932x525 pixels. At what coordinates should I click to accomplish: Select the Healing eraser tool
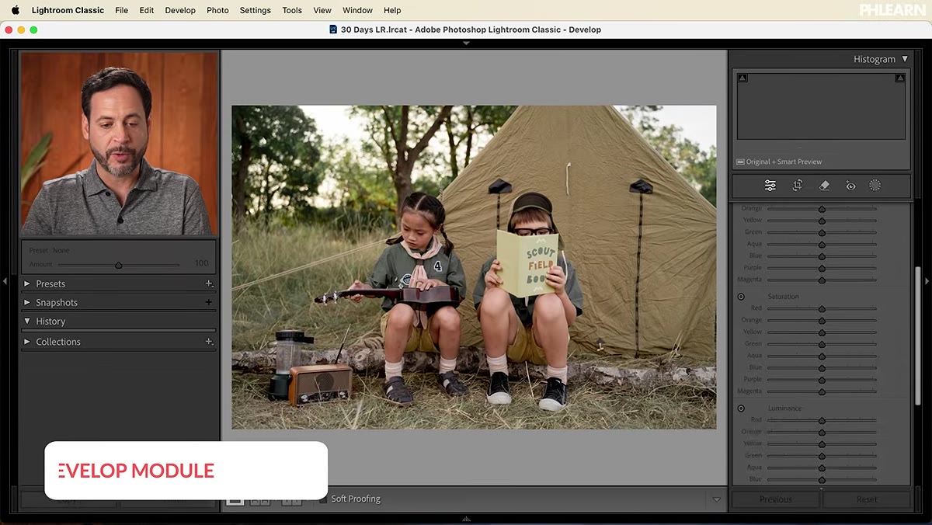pos(825,186)
